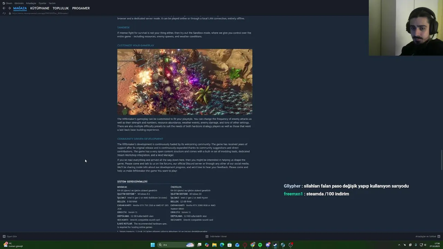Launch Copilot from the taskbar
The height and width of the screenshot is (249, 443).
[207, 245]
